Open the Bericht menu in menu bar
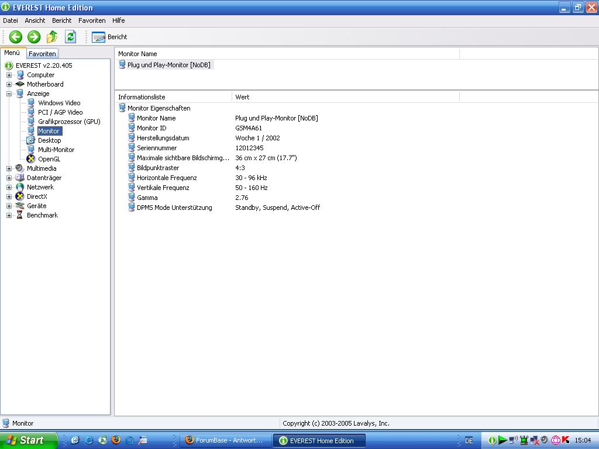This screenshot has height=449, width=599. click(x=61, y=20)
